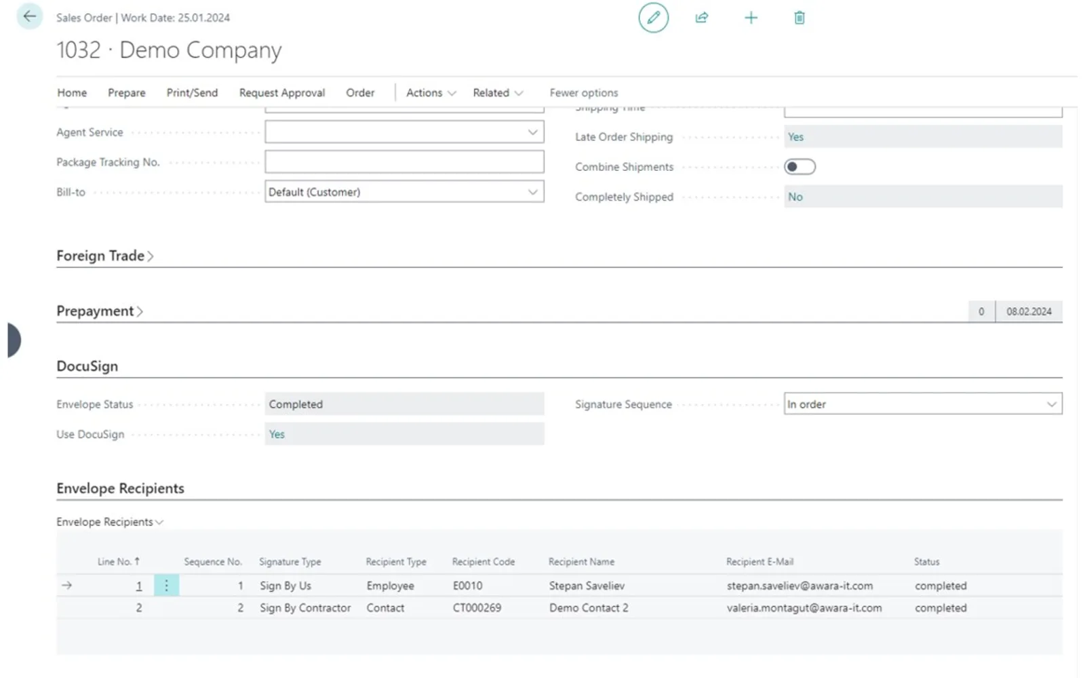Screen dimensions: 1085x678
Task: Select the Home tab
Action: point(72,93)
